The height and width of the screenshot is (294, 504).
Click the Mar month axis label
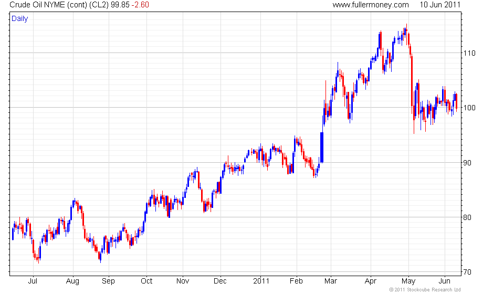(x=331, y=281)
